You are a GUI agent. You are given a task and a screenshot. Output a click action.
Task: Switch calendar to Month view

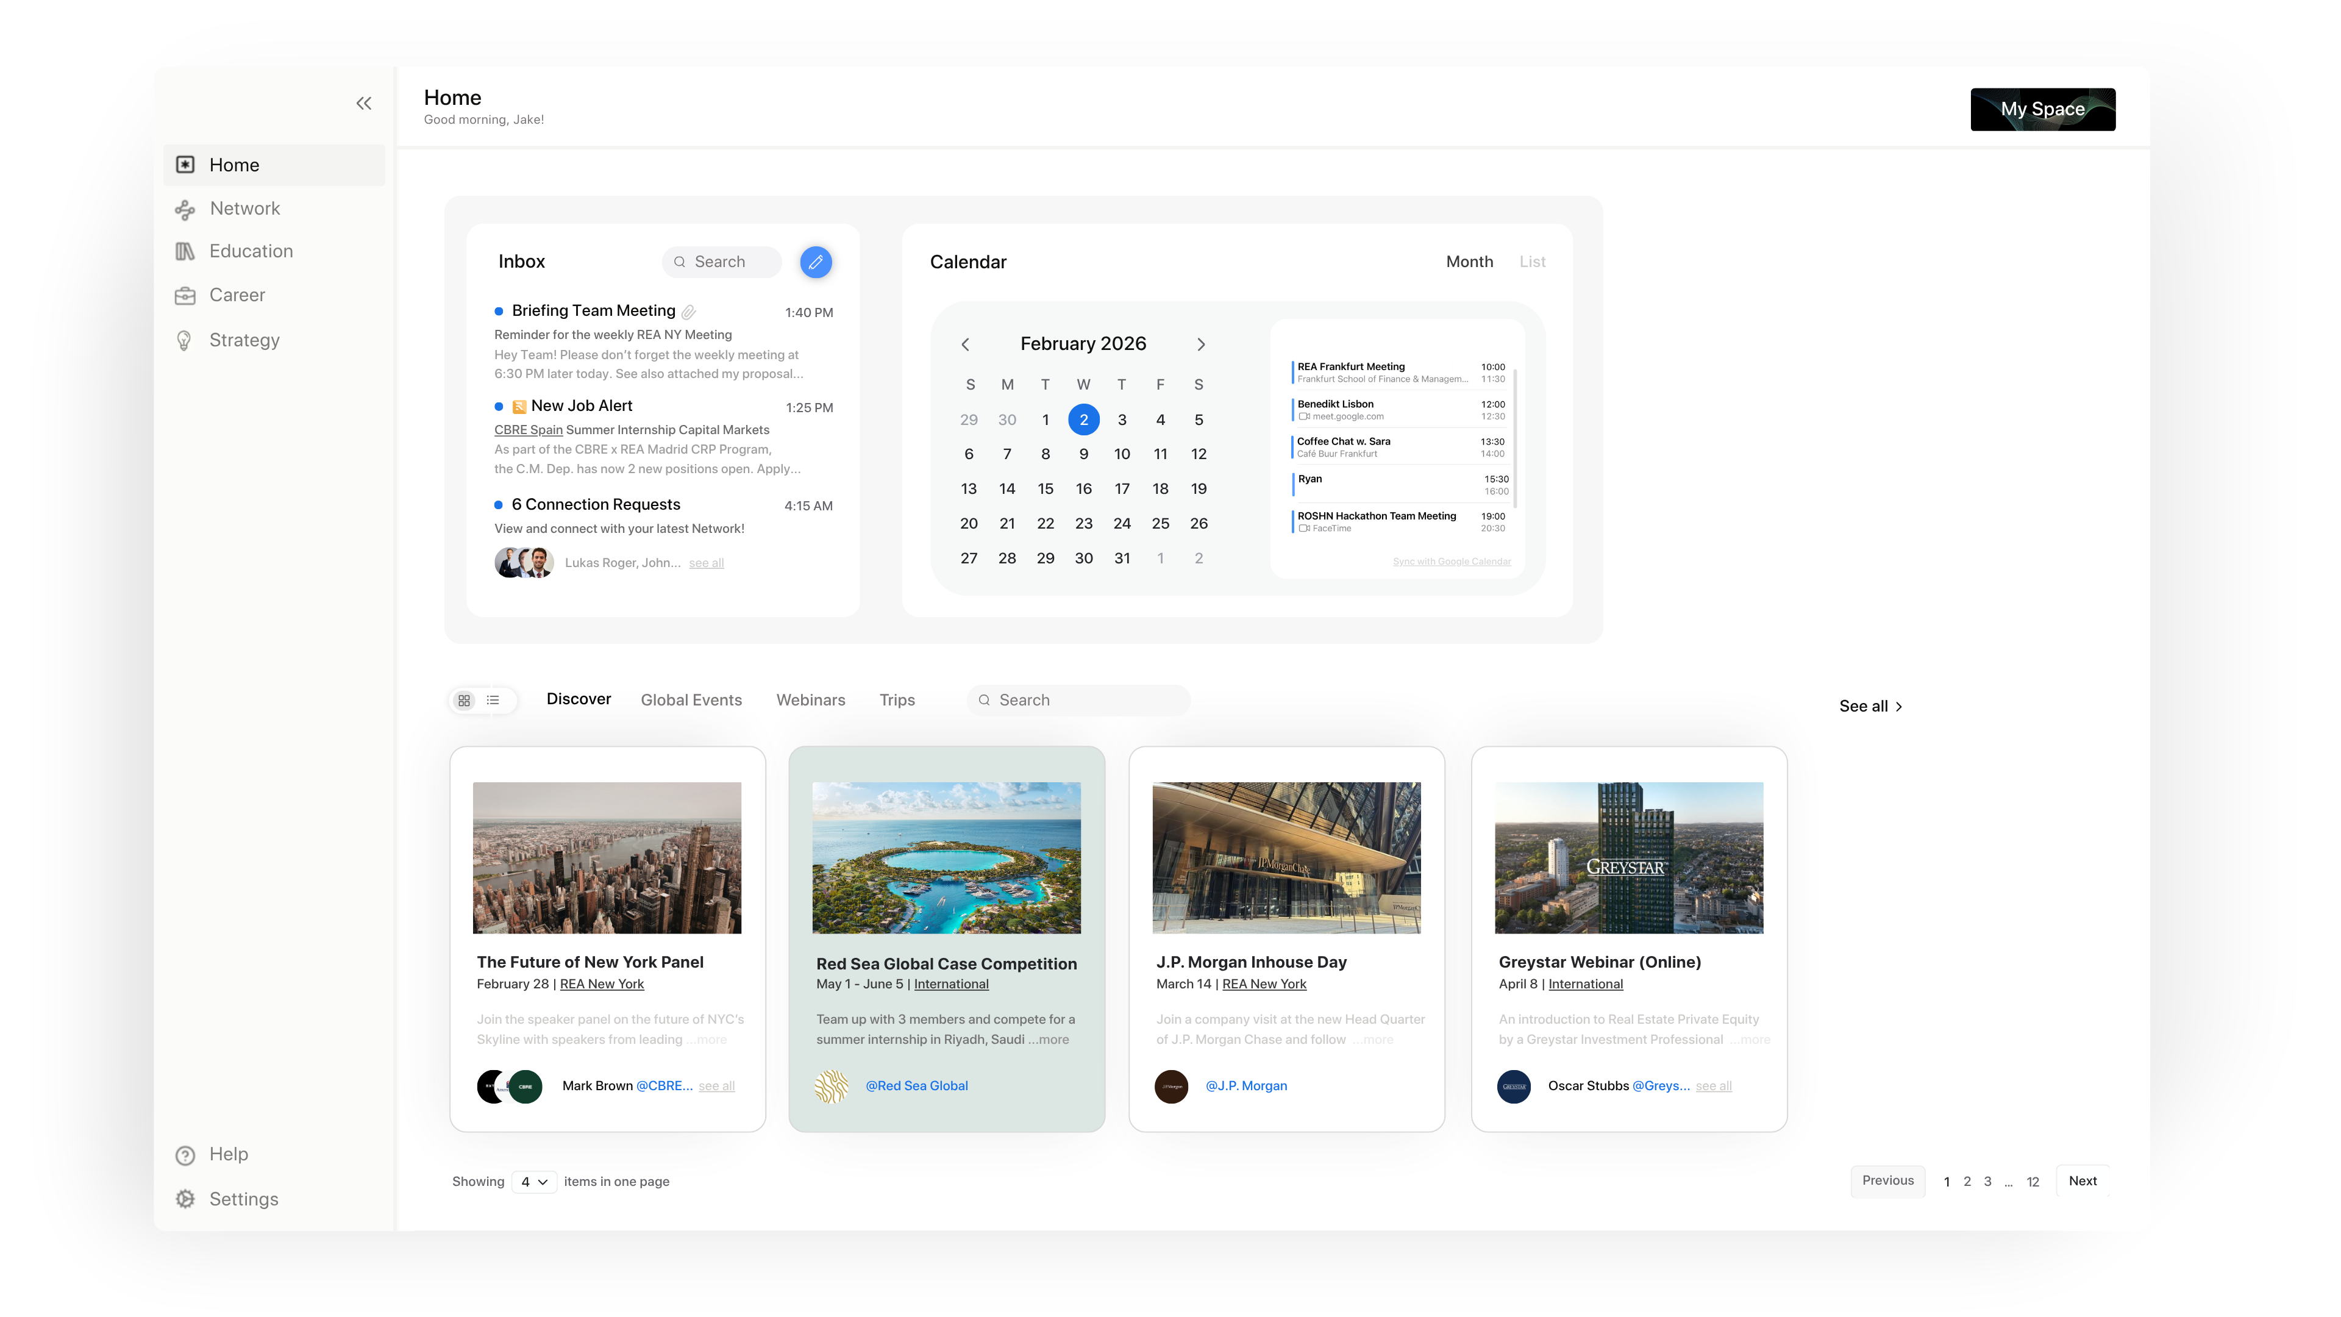[1469, 262]
